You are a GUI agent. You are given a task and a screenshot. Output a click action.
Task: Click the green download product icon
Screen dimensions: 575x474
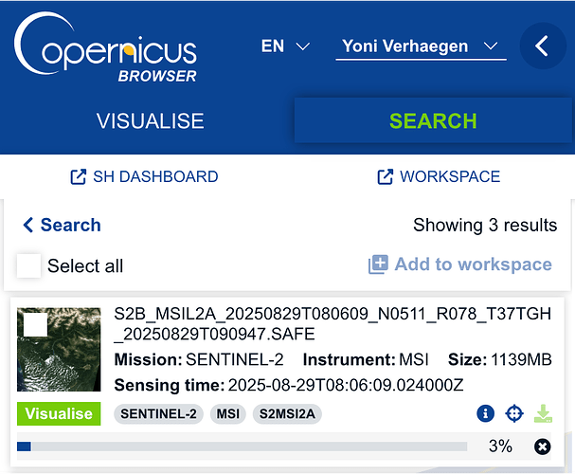543,413
